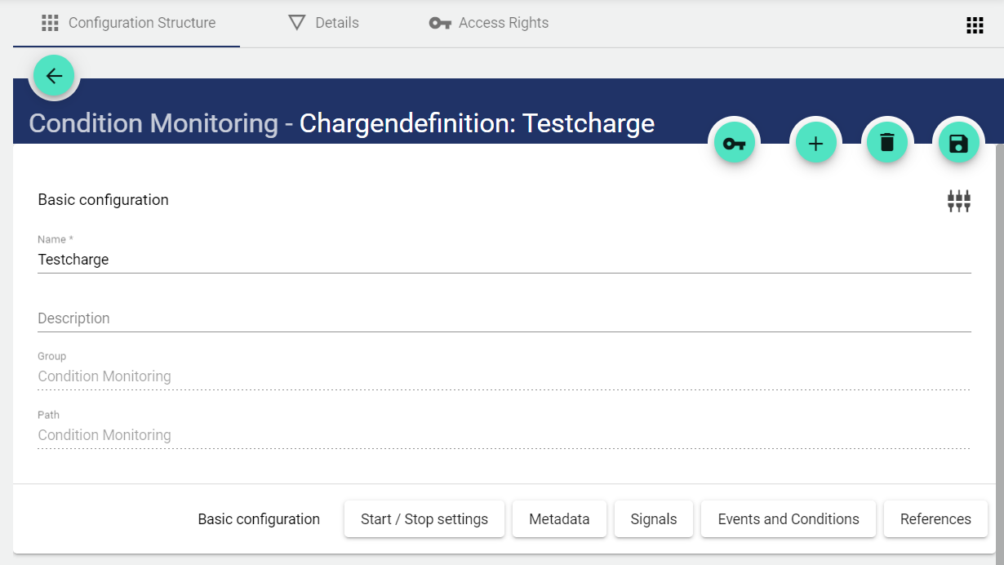1004x565 pixels.
Task: Save changes with the floppy disk icon
Action: (x=958, y=144)
